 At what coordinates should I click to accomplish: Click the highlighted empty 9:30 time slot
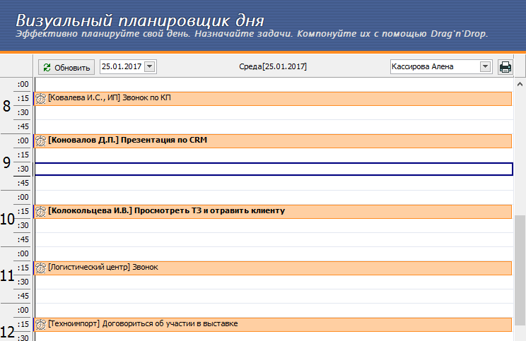pos(273,169)
